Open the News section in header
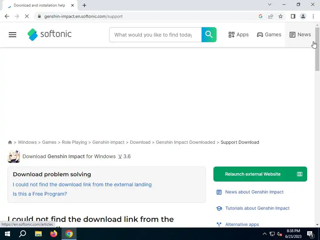320x240 pixels. pos(300,35)
